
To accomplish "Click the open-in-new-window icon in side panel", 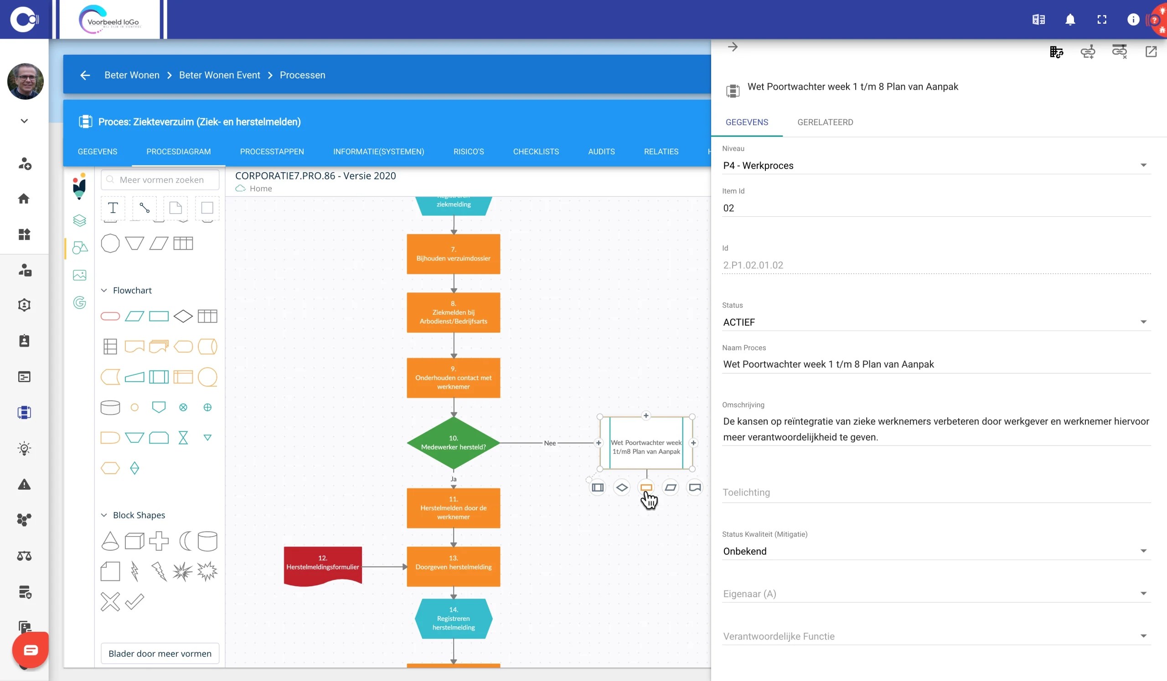I will (x=1151, y=51).
